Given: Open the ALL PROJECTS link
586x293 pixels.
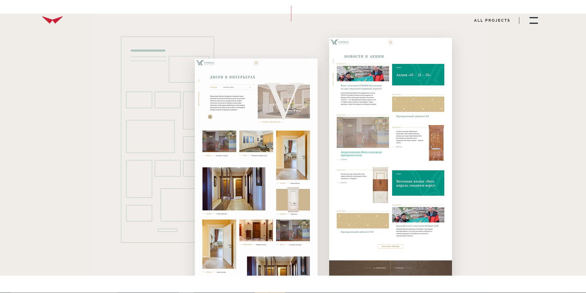Looking at the screenshot, I should coord(492,20).
